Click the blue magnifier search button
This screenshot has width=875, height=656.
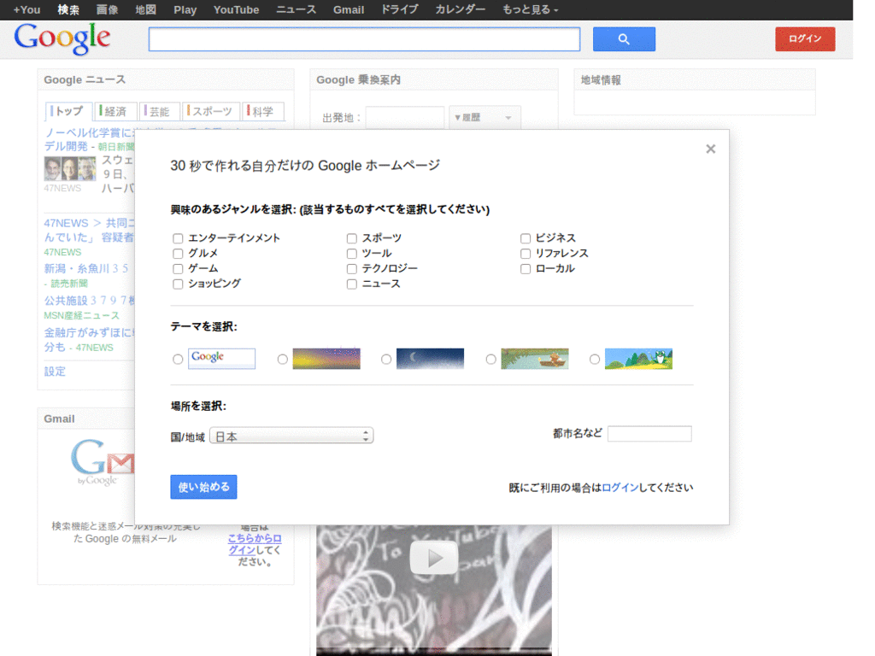[623, 39]
